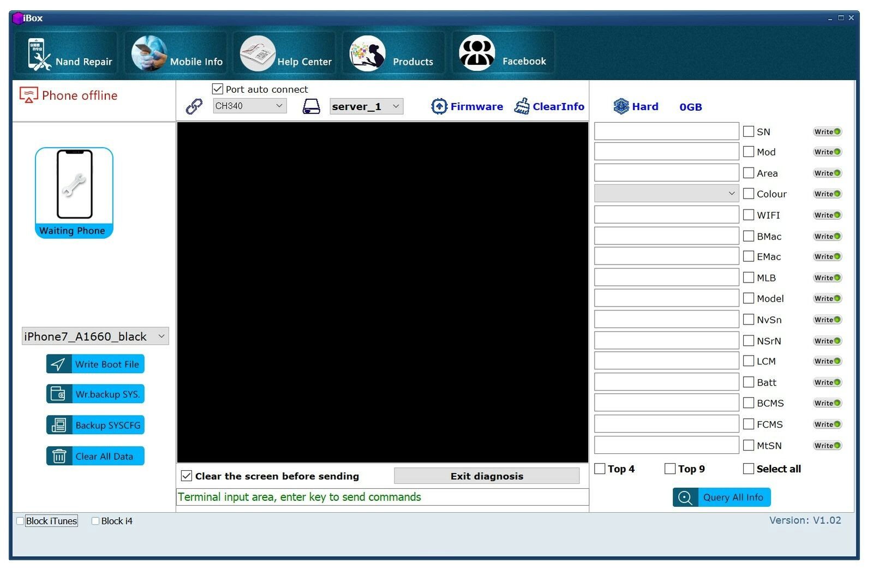Check the Select all checkbox
This screenshot has height=570, width=873.
[x=749, y=469]
